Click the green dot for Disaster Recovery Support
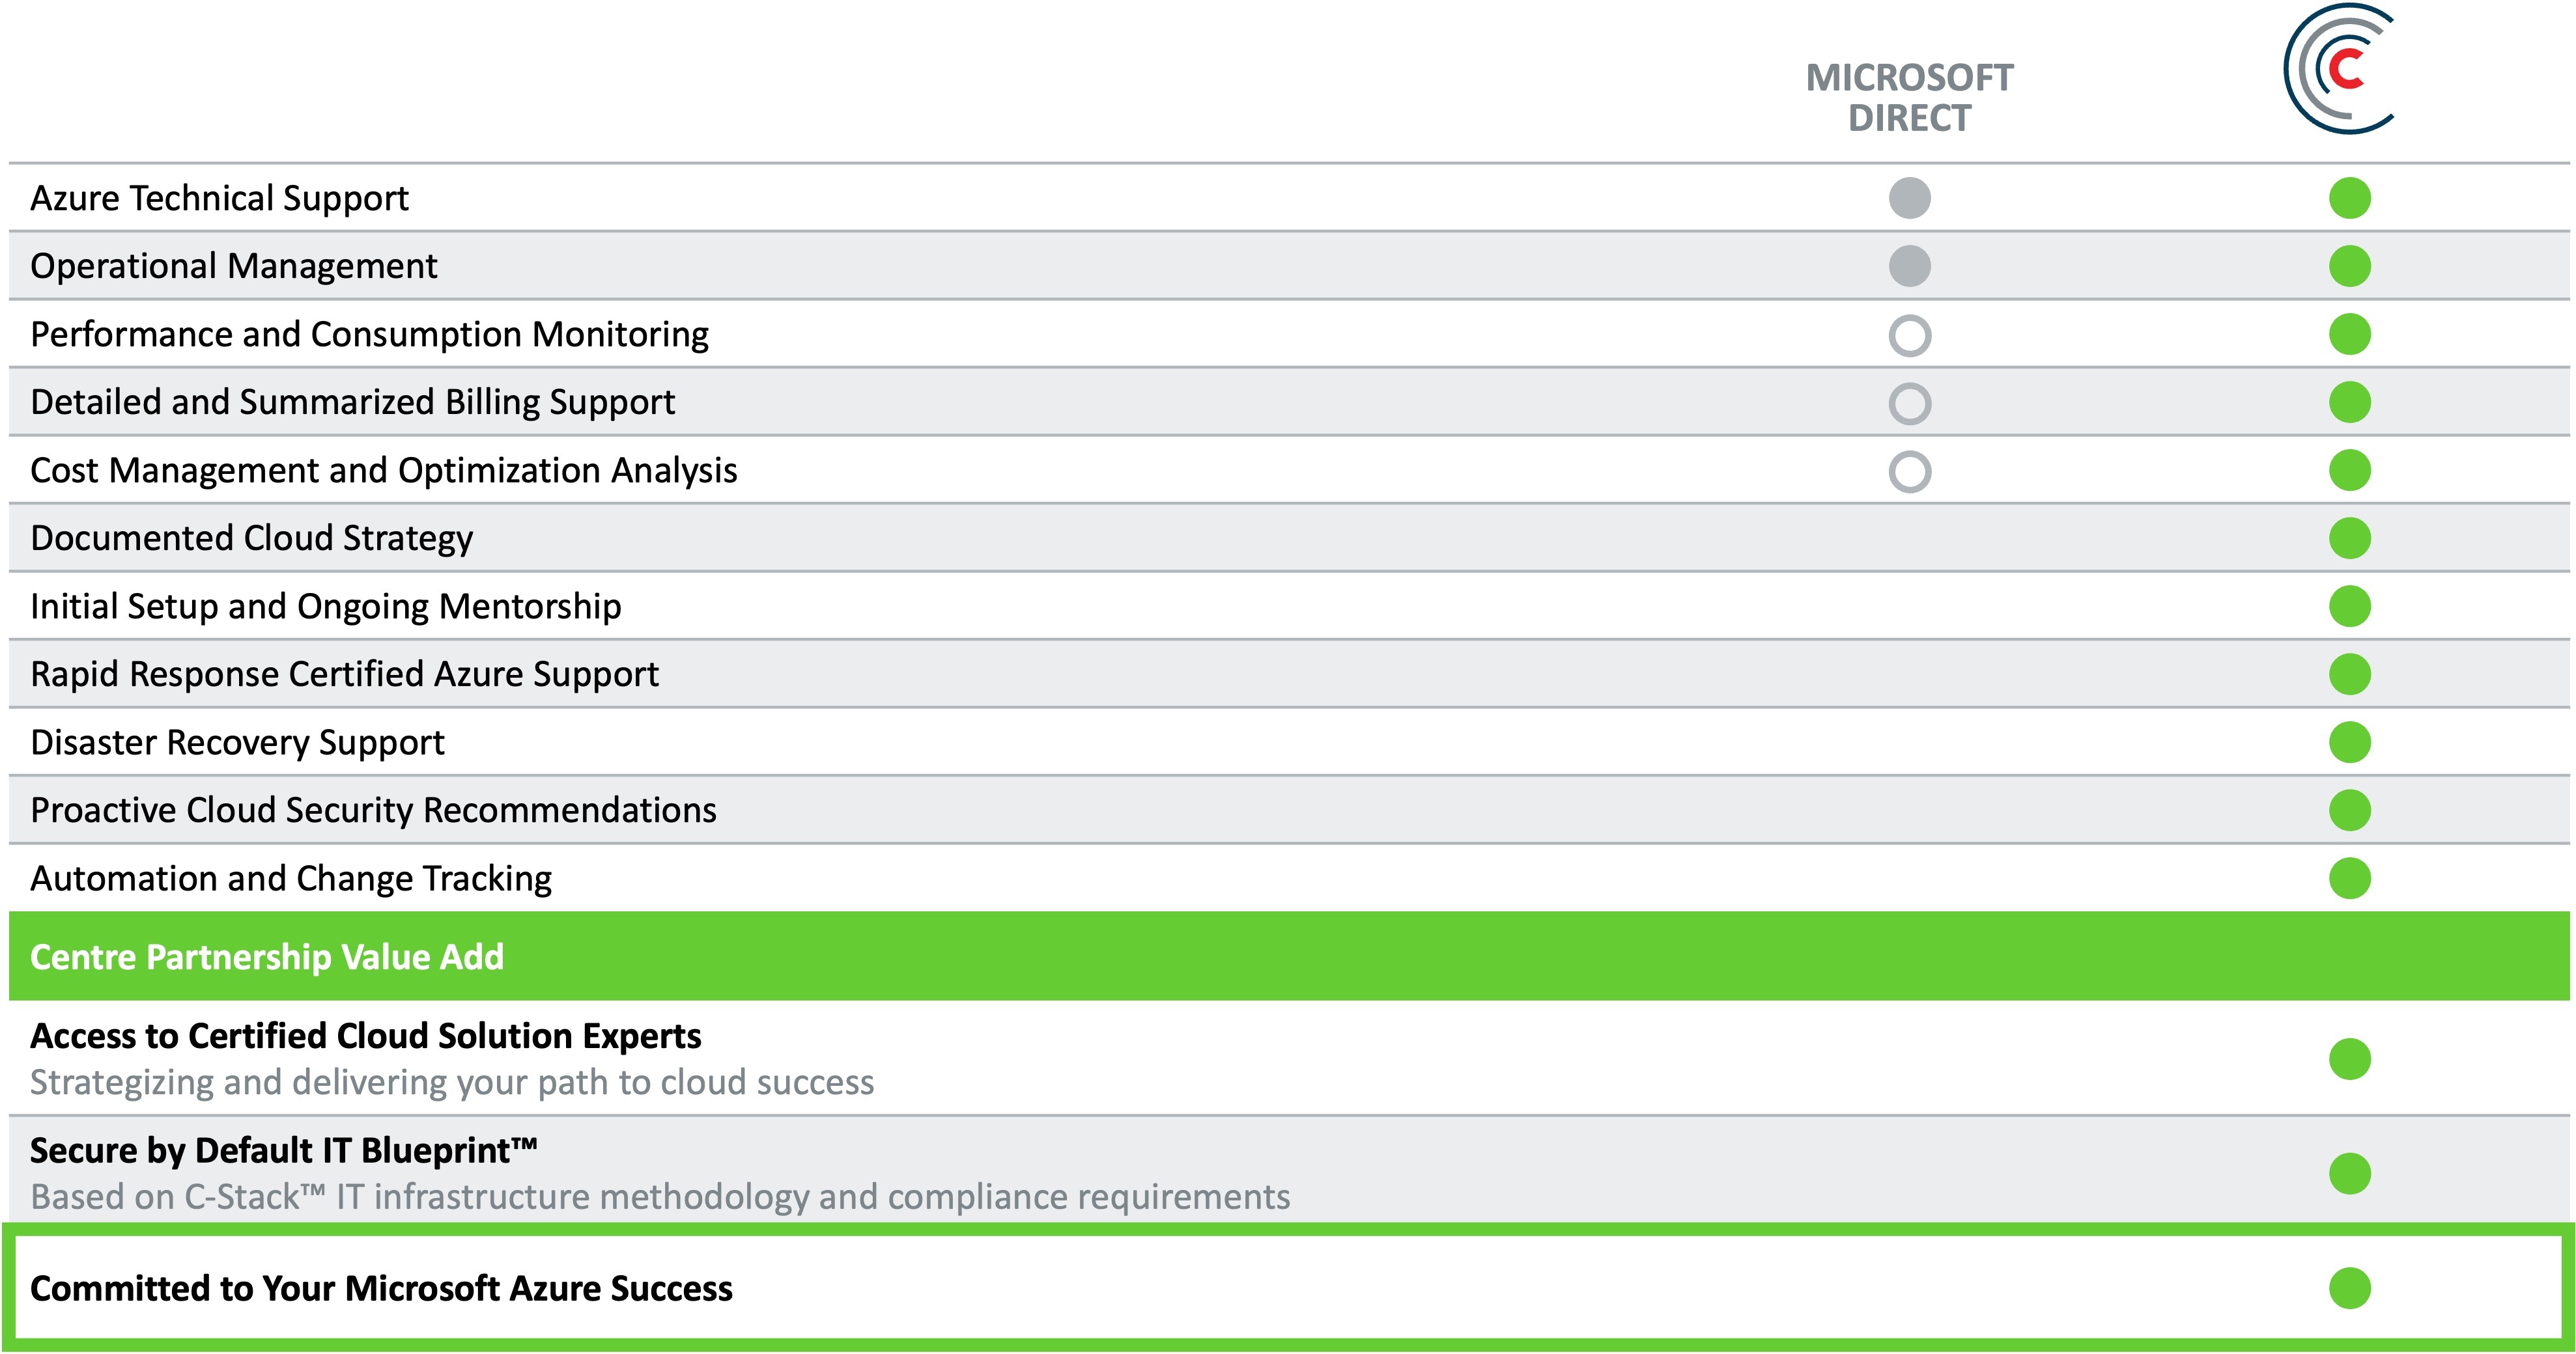Screen dimensions: 2576x1354 2349,743
